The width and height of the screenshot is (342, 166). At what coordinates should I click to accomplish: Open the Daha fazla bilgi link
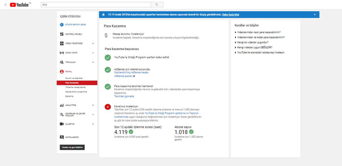(x=231, y=14)
